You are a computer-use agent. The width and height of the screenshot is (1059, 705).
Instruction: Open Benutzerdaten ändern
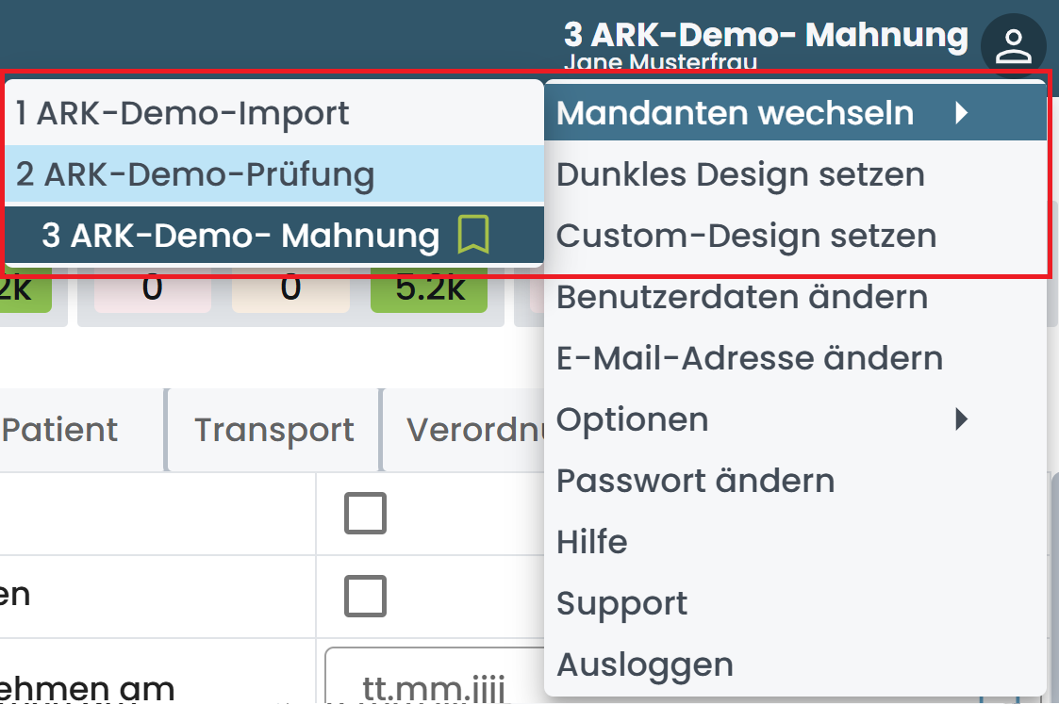(x=742, y=297)
